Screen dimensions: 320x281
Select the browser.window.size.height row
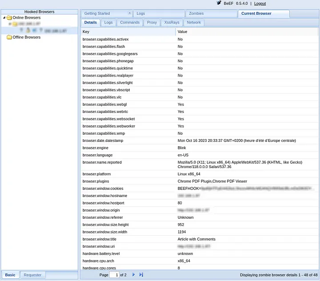200,225
